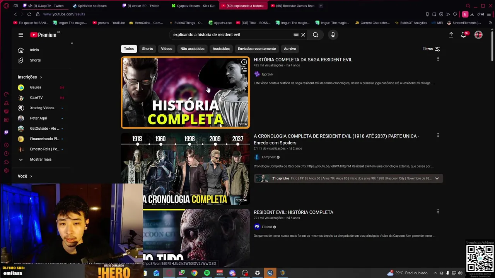Open Chrome from the taskbar
The height and width of the screenshot is (278, 495).
tap(194, 273)
